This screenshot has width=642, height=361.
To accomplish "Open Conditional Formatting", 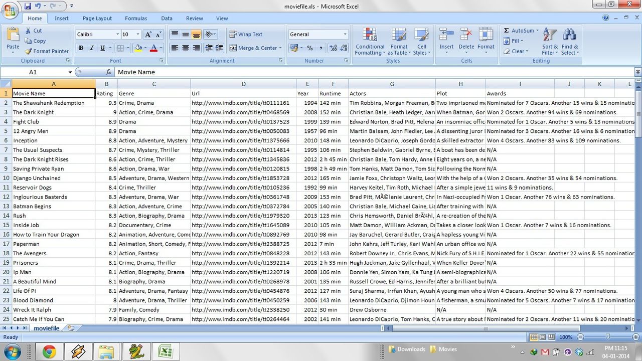I will [370, 42].
